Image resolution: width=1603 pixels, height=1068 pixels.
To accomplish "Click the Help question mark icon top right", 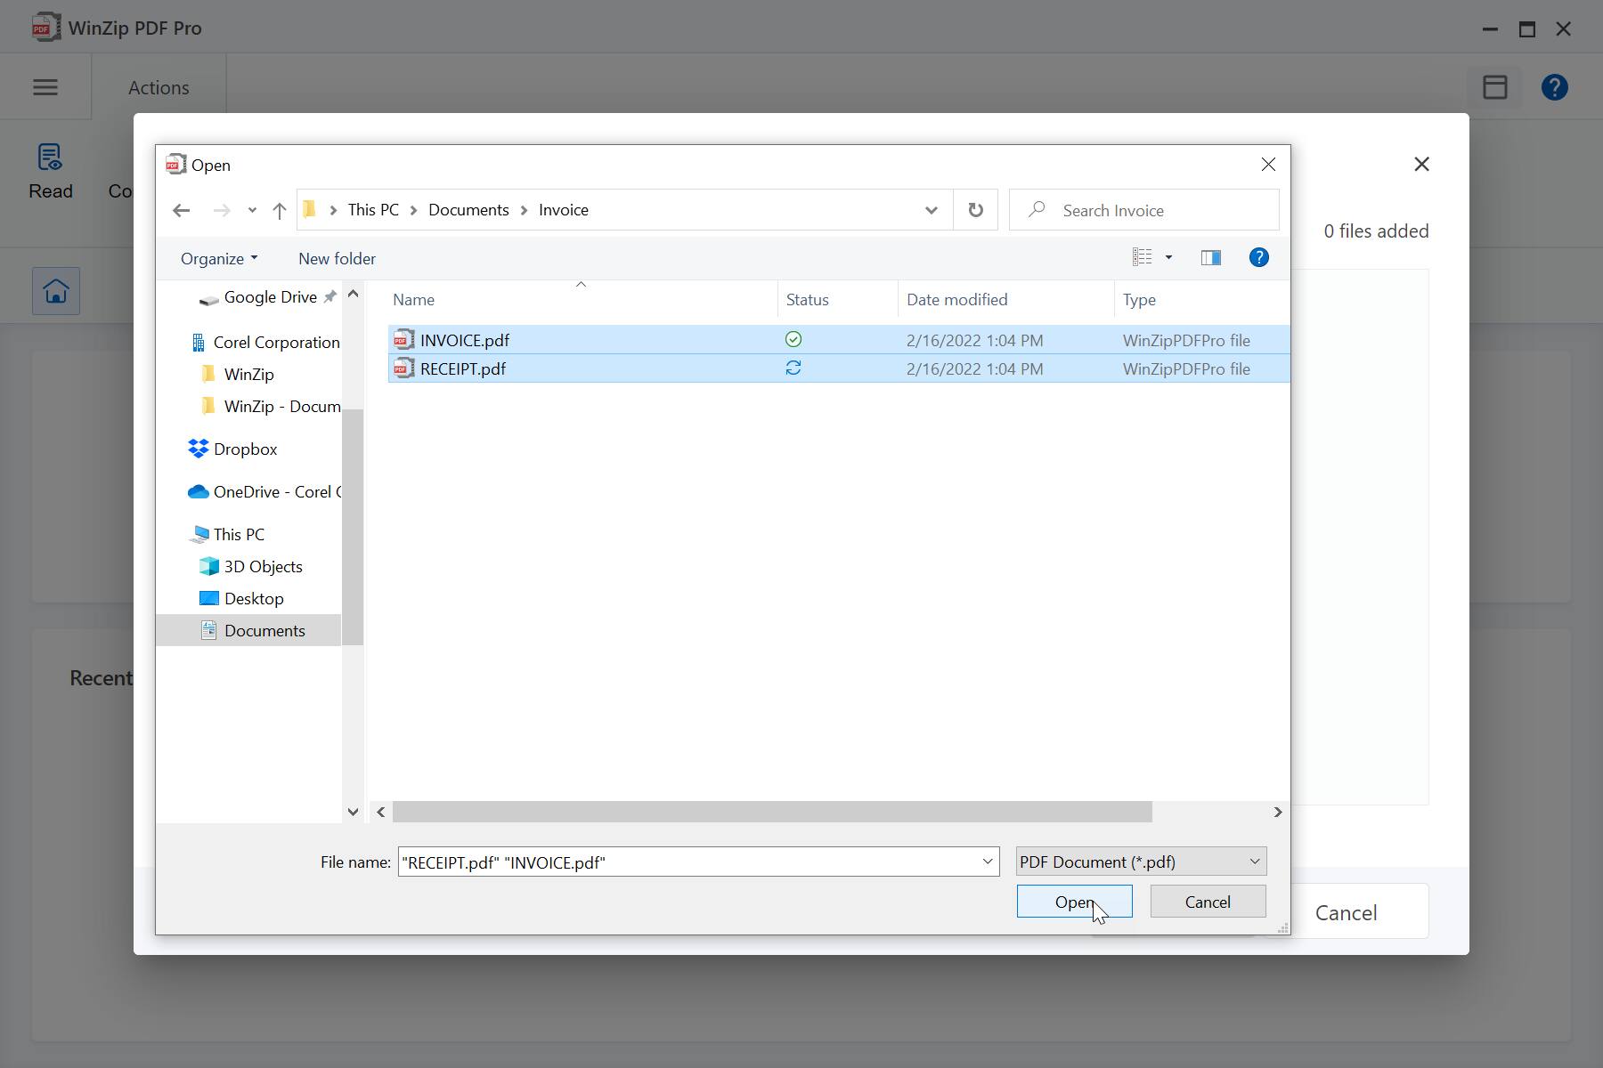I will [x=1555, y=86].
